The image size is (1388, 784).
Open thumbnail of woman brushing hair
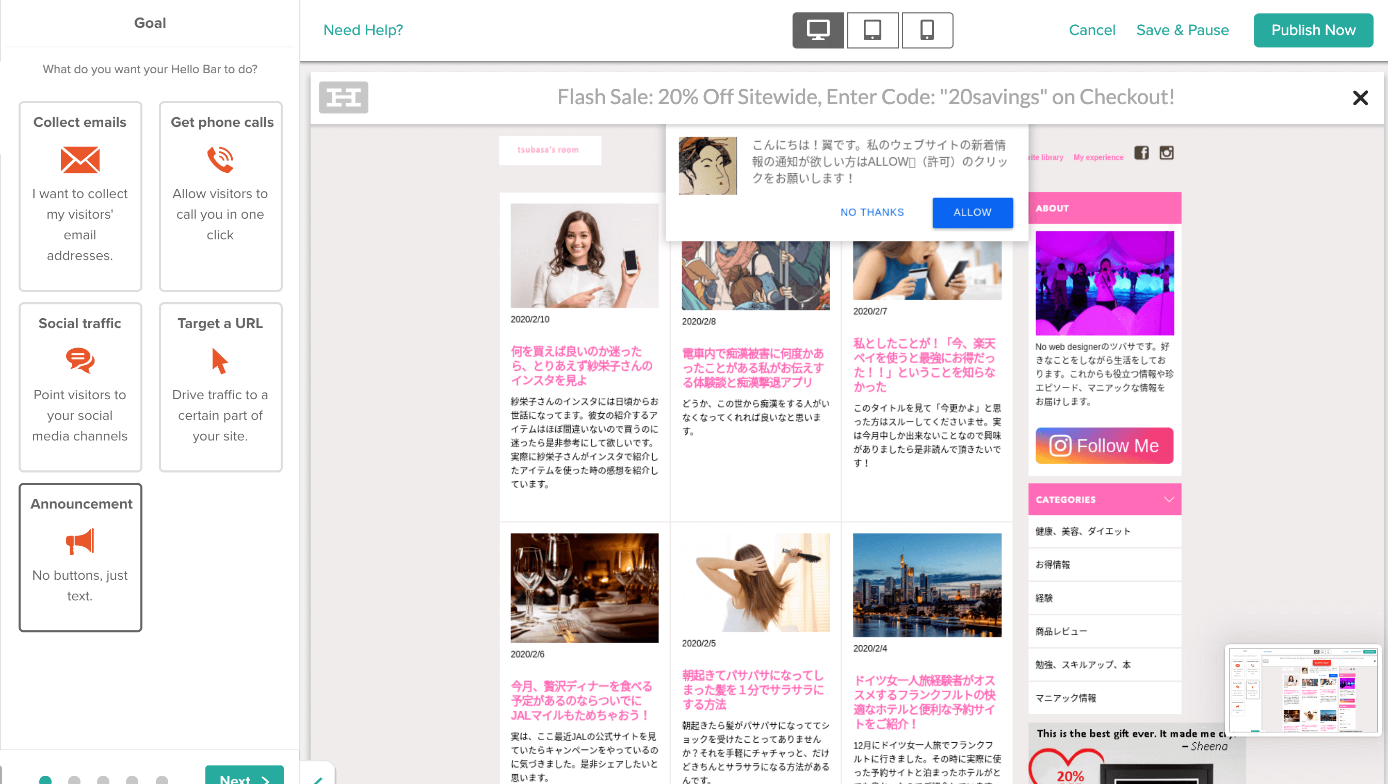click(x=755, y=583)
